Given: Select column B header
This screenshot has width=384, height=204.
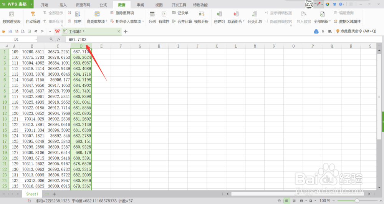Looking at the screenshot, I should 32,46.
